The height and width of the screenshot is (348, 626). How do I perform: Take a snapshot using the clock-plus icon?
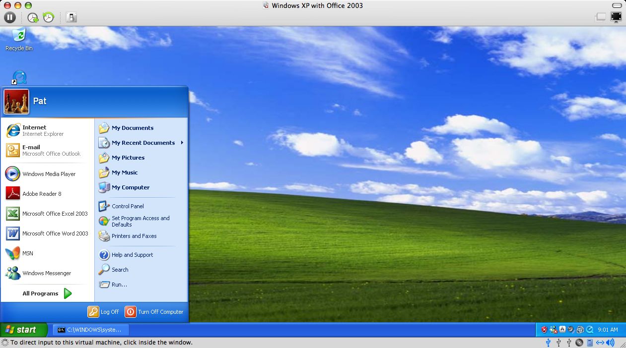[33, 17]
